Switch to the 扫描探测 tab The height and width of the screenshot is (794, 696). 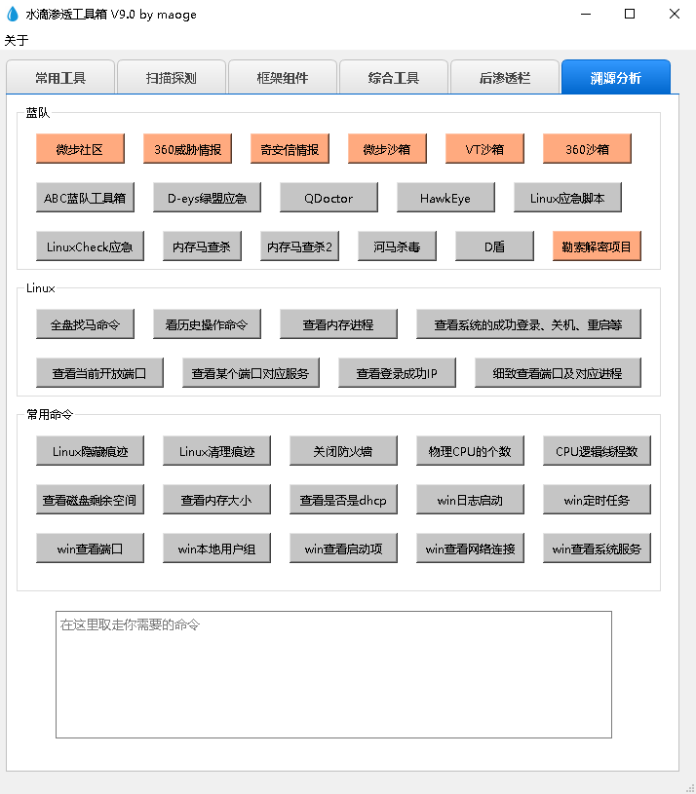click(x=172, y=78)
